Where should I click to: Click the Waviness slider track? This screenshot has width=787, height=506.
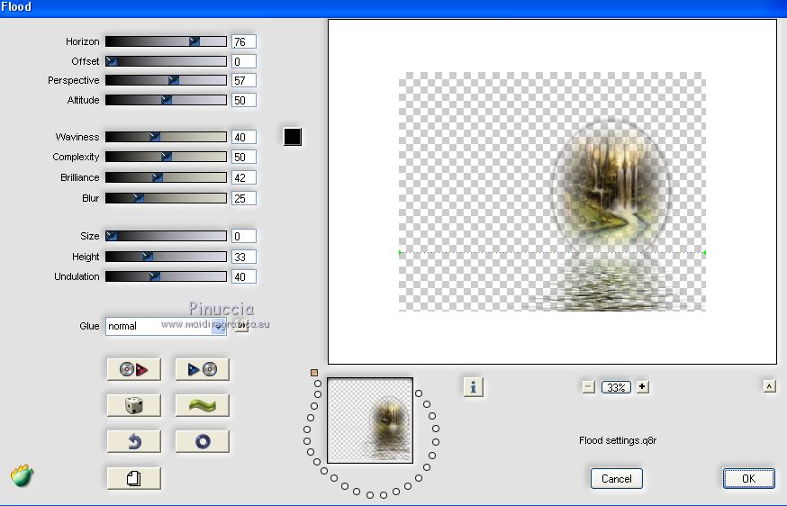coord(166,137)
